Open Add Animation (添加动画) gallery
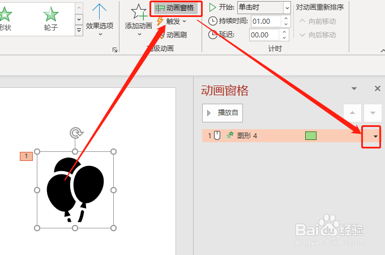385x255 pixels. [x=139, y=20]
